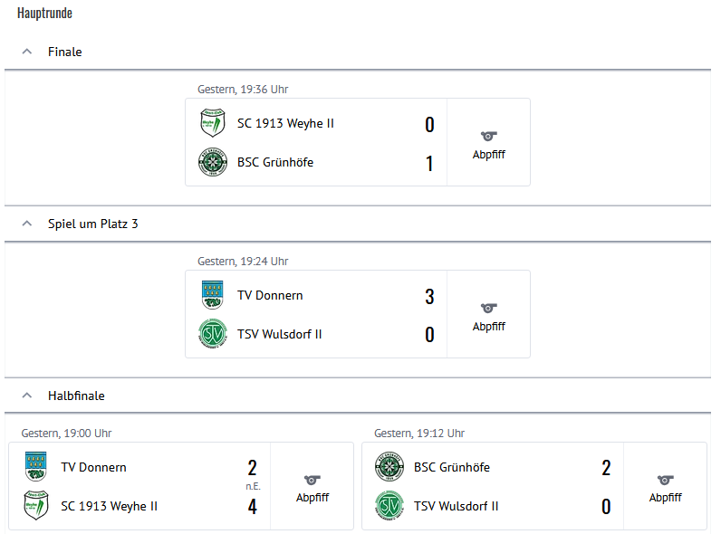The image size is (721, 534).
Task: Click whistle icon in TV Donnern semifinal
Action: (x=312, y=480)
